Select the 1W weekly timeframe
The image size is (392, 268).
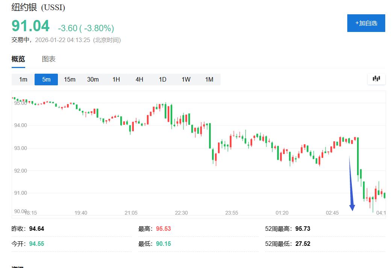(x=186, y=79)
